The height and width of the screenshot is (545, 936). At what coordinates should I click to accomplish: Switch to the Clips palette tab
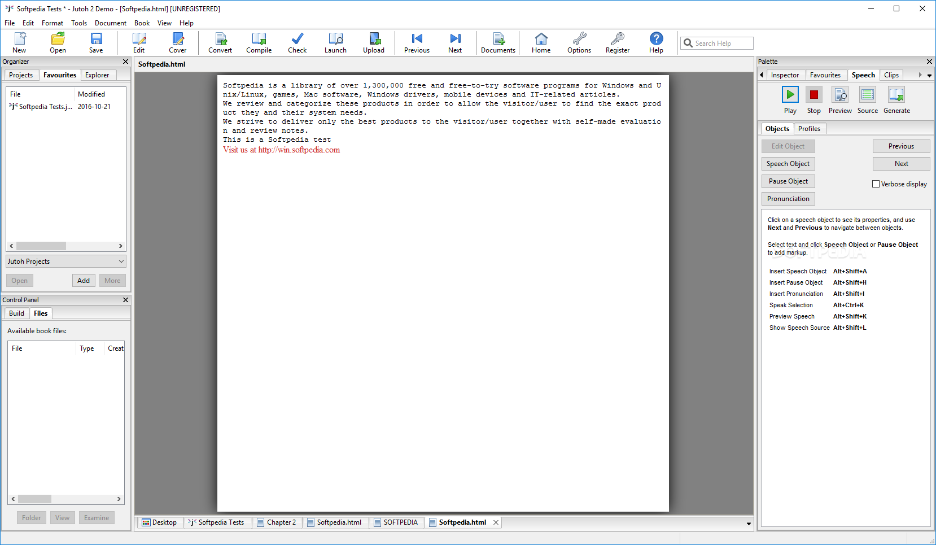pyautogui.click(x=891, y=75)
